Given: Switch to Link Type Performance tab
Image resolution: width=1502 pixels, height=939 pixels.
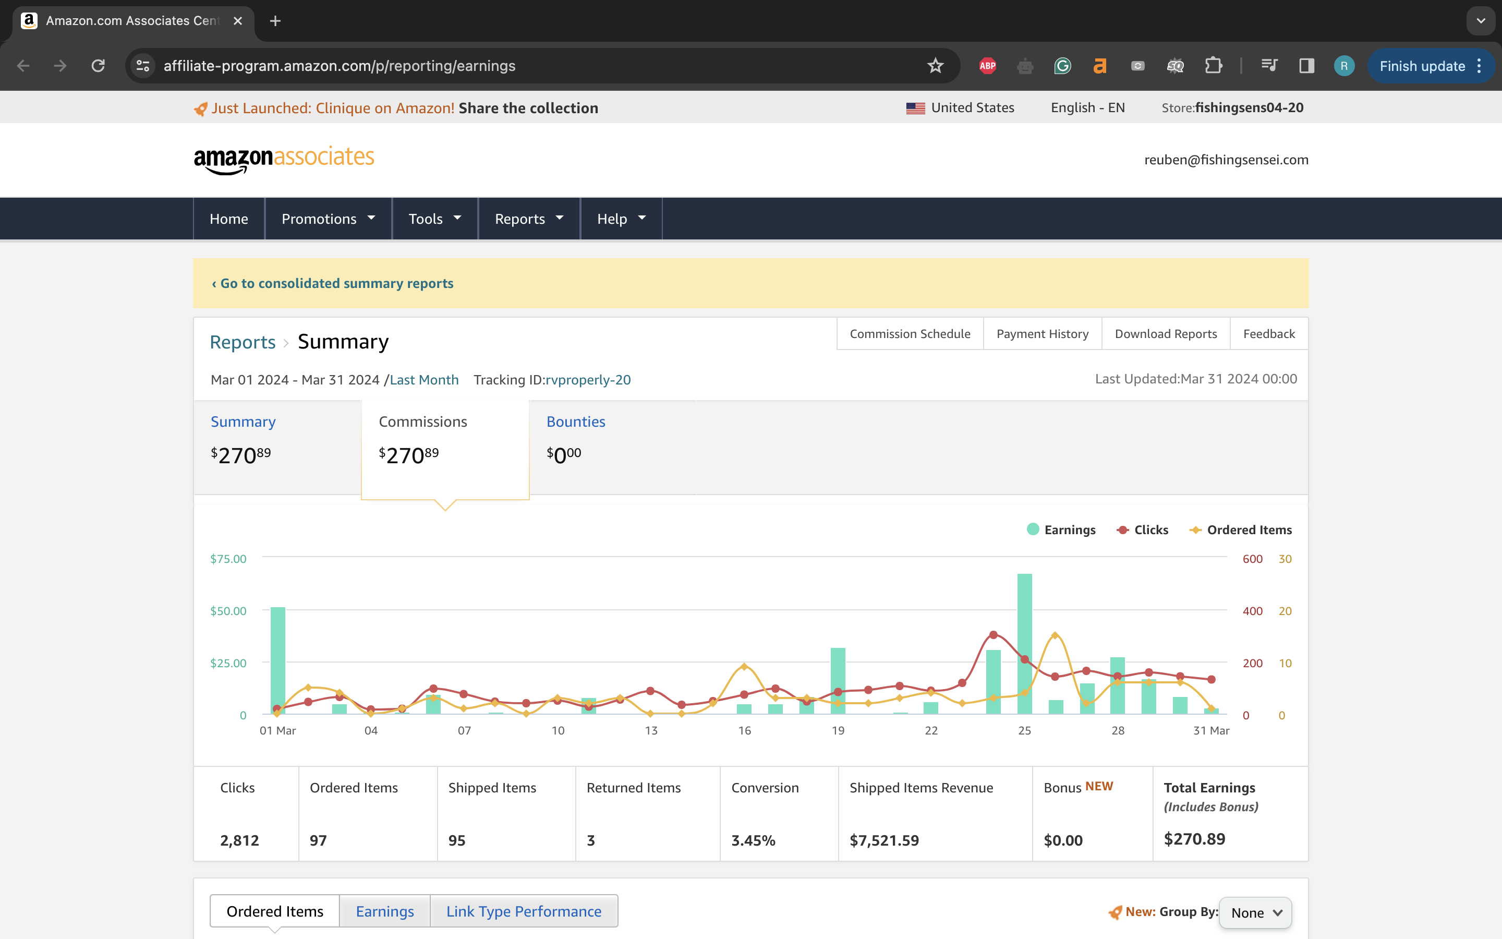Looking at the screenshot, I should (x=523, y=911).
